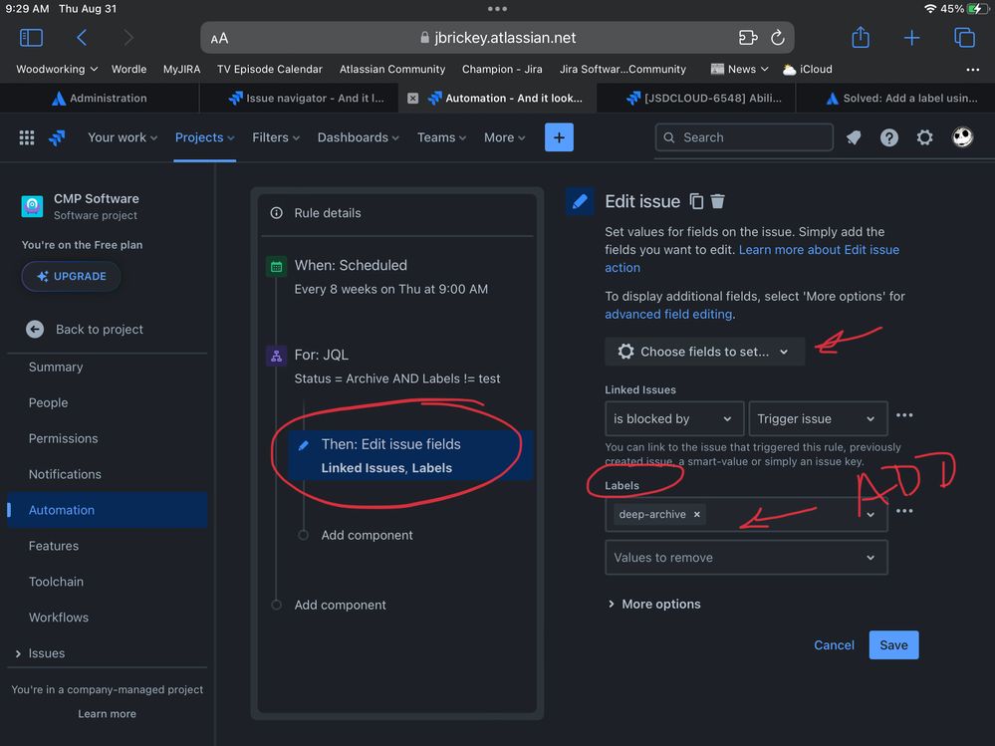The width and height of the screenshot is (995, 746).
Task: Open the advanced field editing link
Action: [x=668, y=314]
